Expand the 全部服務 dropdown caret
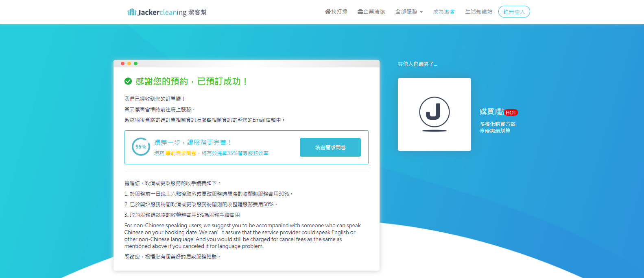The width and height of the screenshot is (644, 278). (x=421, y=12)
